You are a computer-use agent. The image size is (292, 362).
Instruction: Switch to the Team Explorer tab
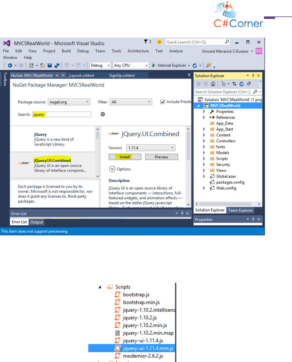pyautogui.click(x=241, y=210)
